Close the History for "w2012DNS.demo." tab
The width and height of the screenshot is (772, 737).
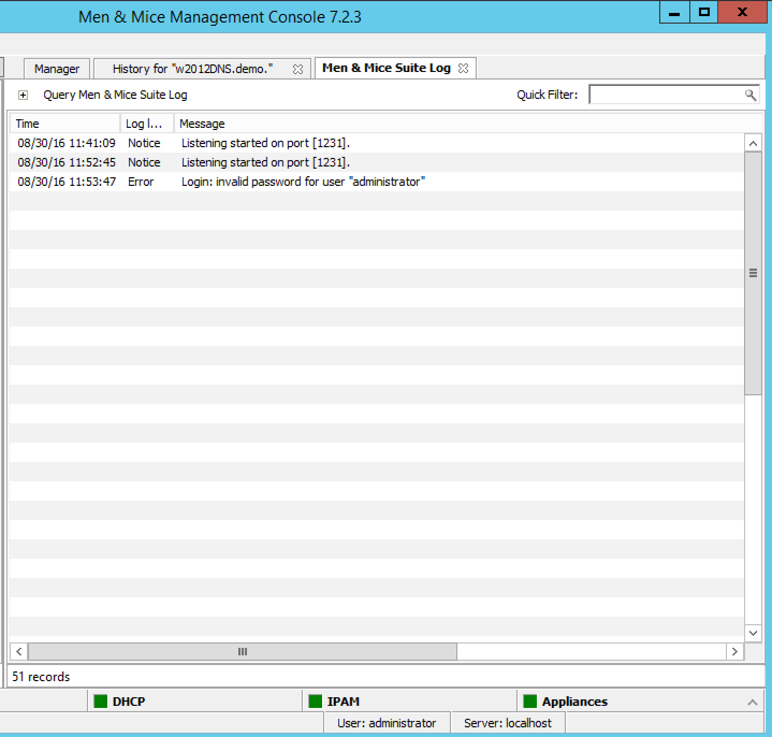coord(297,69)
